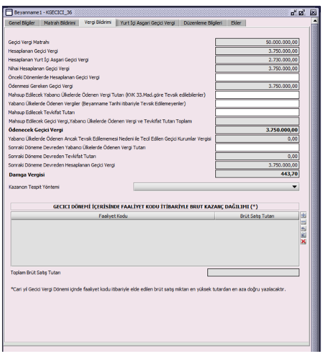Click Sonraki Döneme Devreden Yabancı Ülkelerde Ödenen field

click(257, 147)
